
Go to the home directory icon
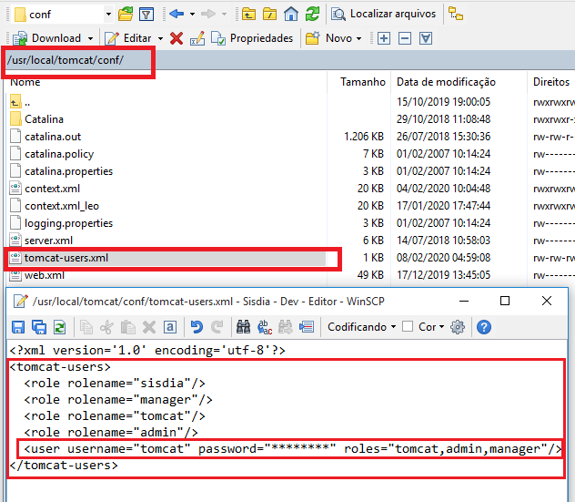291,15
